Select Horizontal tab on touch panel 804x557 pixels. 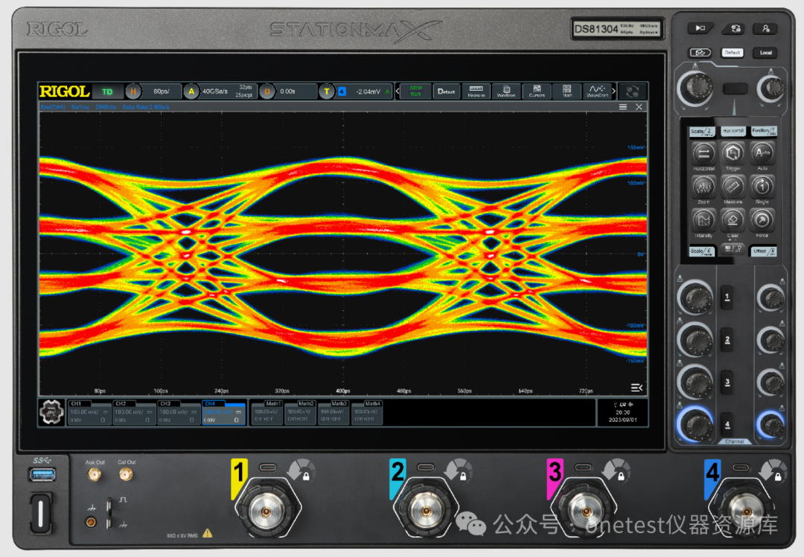[x=733, y=131]
